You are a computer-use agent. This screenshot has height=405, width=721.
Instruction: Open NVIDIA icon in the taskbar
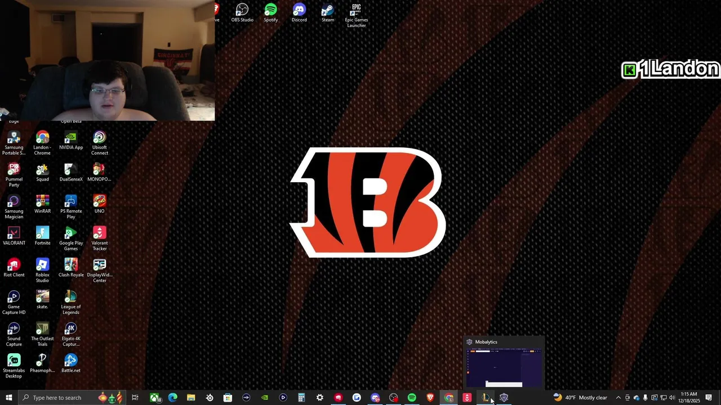(x=264, y=398)
